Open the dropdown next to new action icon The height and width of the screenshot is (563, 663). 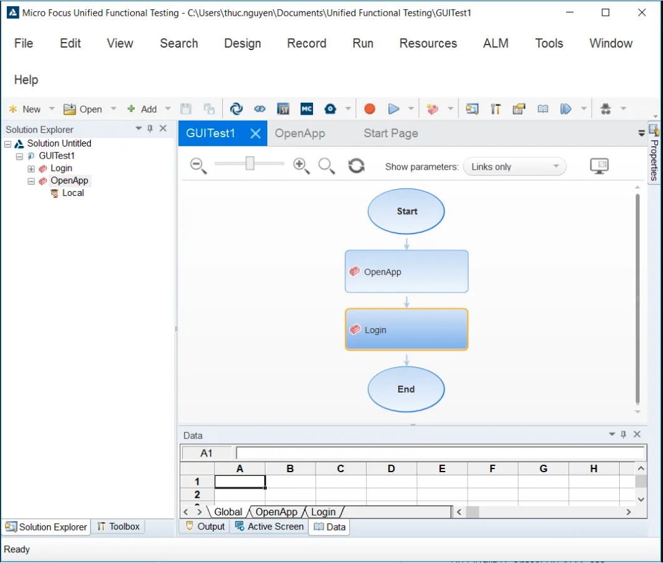451,109
